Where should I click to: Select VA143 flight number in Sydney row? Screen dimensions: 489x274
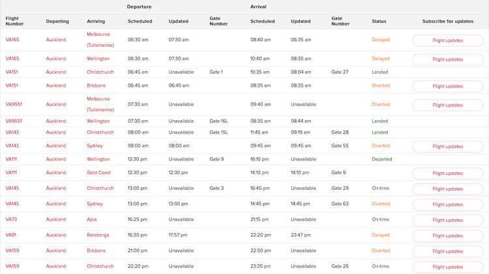[12, 145]
